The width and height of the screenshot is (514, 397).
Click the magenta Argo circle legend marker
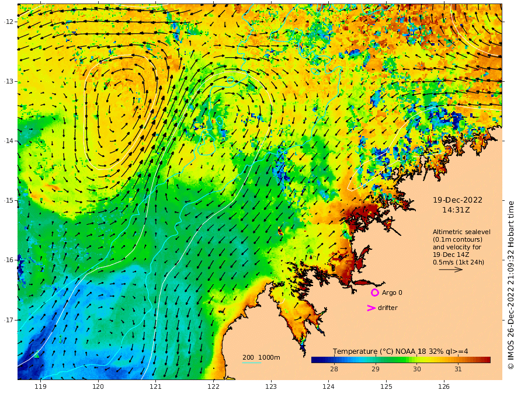click(374, 293)
